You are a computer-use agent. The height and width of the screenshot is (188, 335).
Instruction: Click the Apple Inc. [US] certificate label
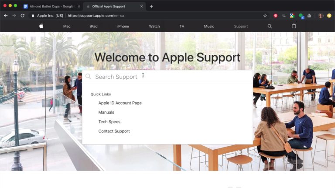tap(50, 16)
